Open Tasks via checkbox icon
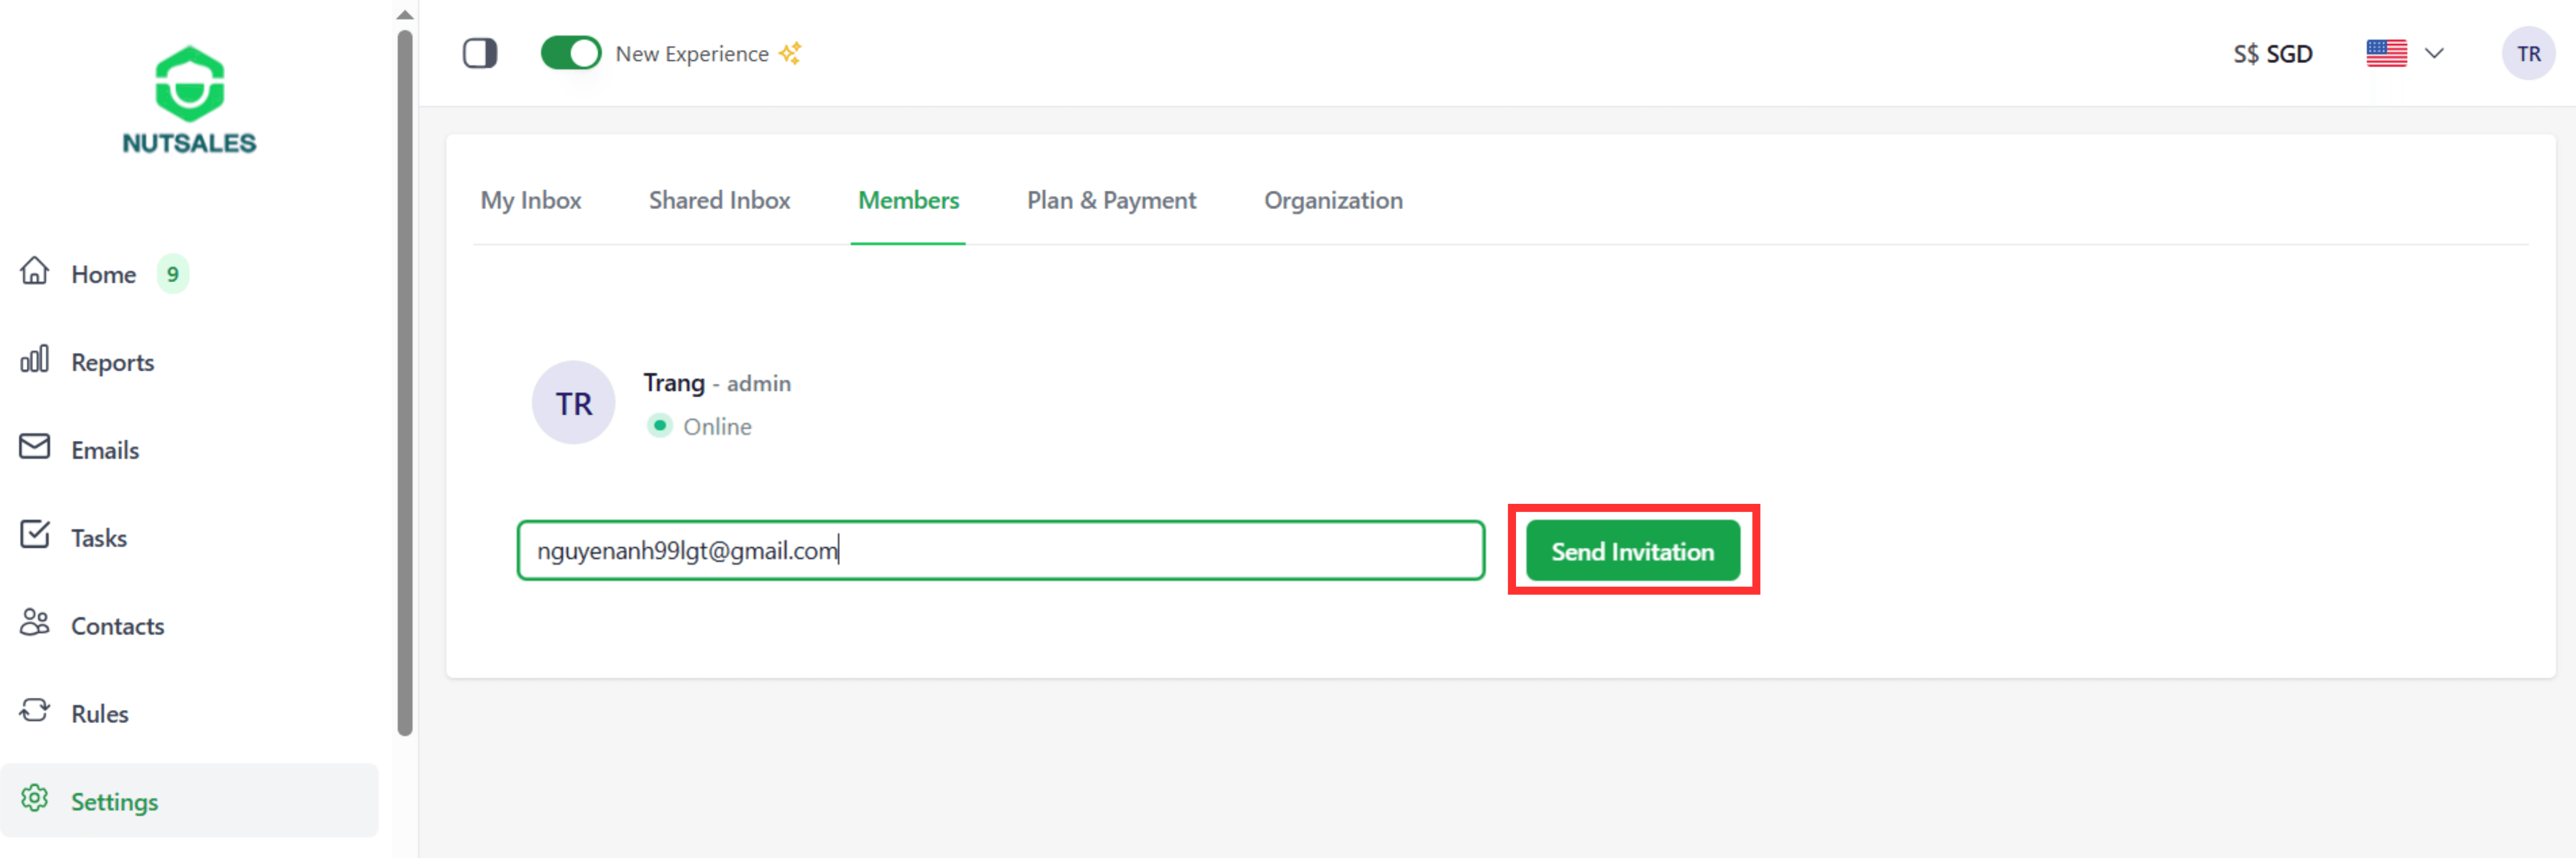 35,535
